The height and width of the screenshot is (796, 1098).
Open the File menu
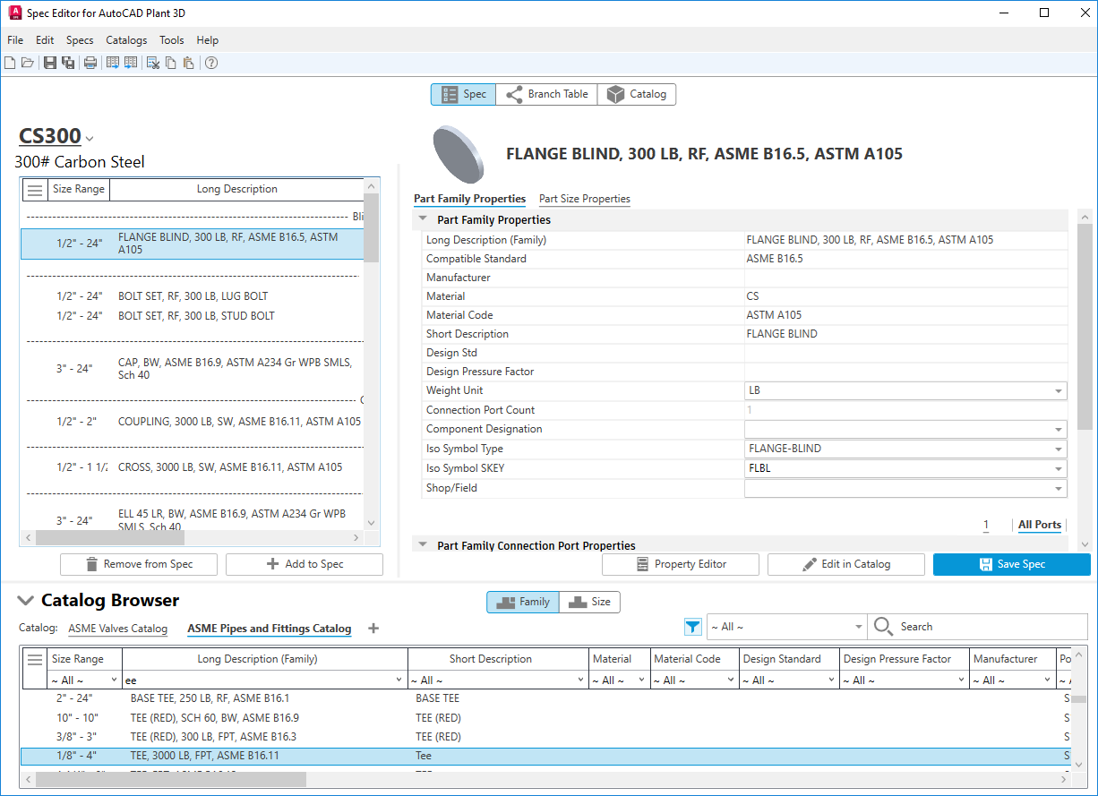15,40
